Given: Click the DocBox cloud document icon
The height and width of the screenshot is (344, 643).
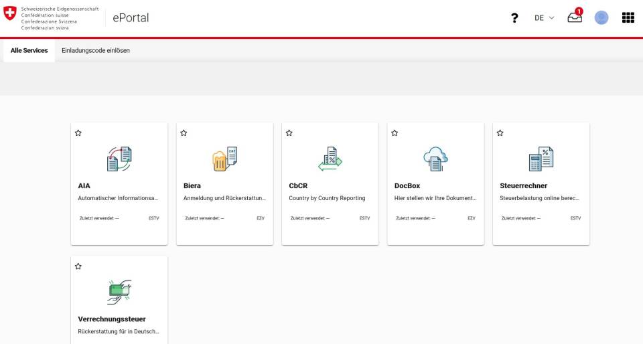Looking at the screenshot, I should pos(435,159).
